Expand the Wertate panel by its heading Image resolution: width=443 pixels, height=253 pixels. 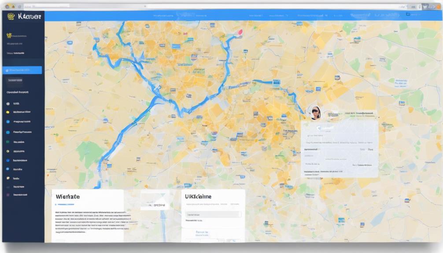coord(68,197)
